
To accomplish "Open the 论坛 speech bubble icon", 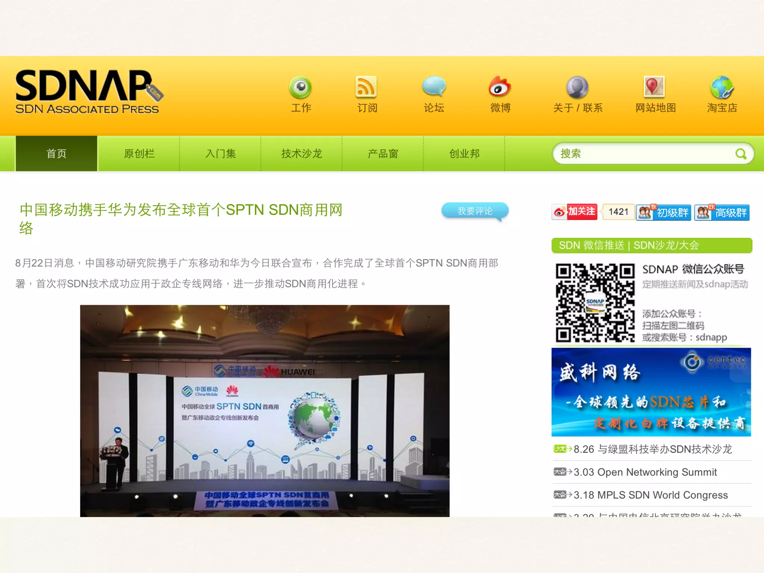I will coord(434,87).
